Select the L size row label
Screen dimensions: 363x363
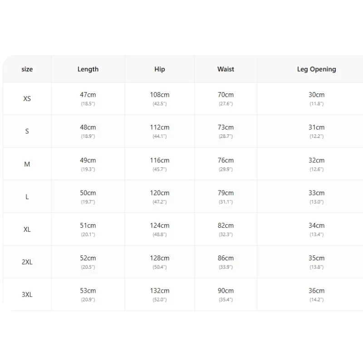click(x=27, y=197)
